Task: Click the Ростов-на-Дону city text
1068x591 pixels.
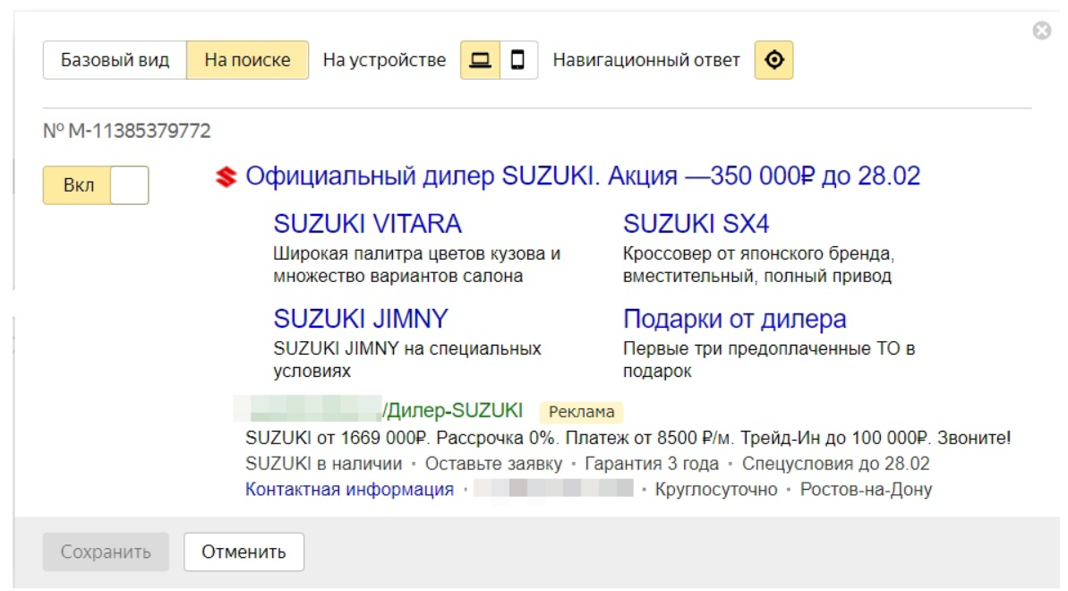Action: click(x=866, y=490)
